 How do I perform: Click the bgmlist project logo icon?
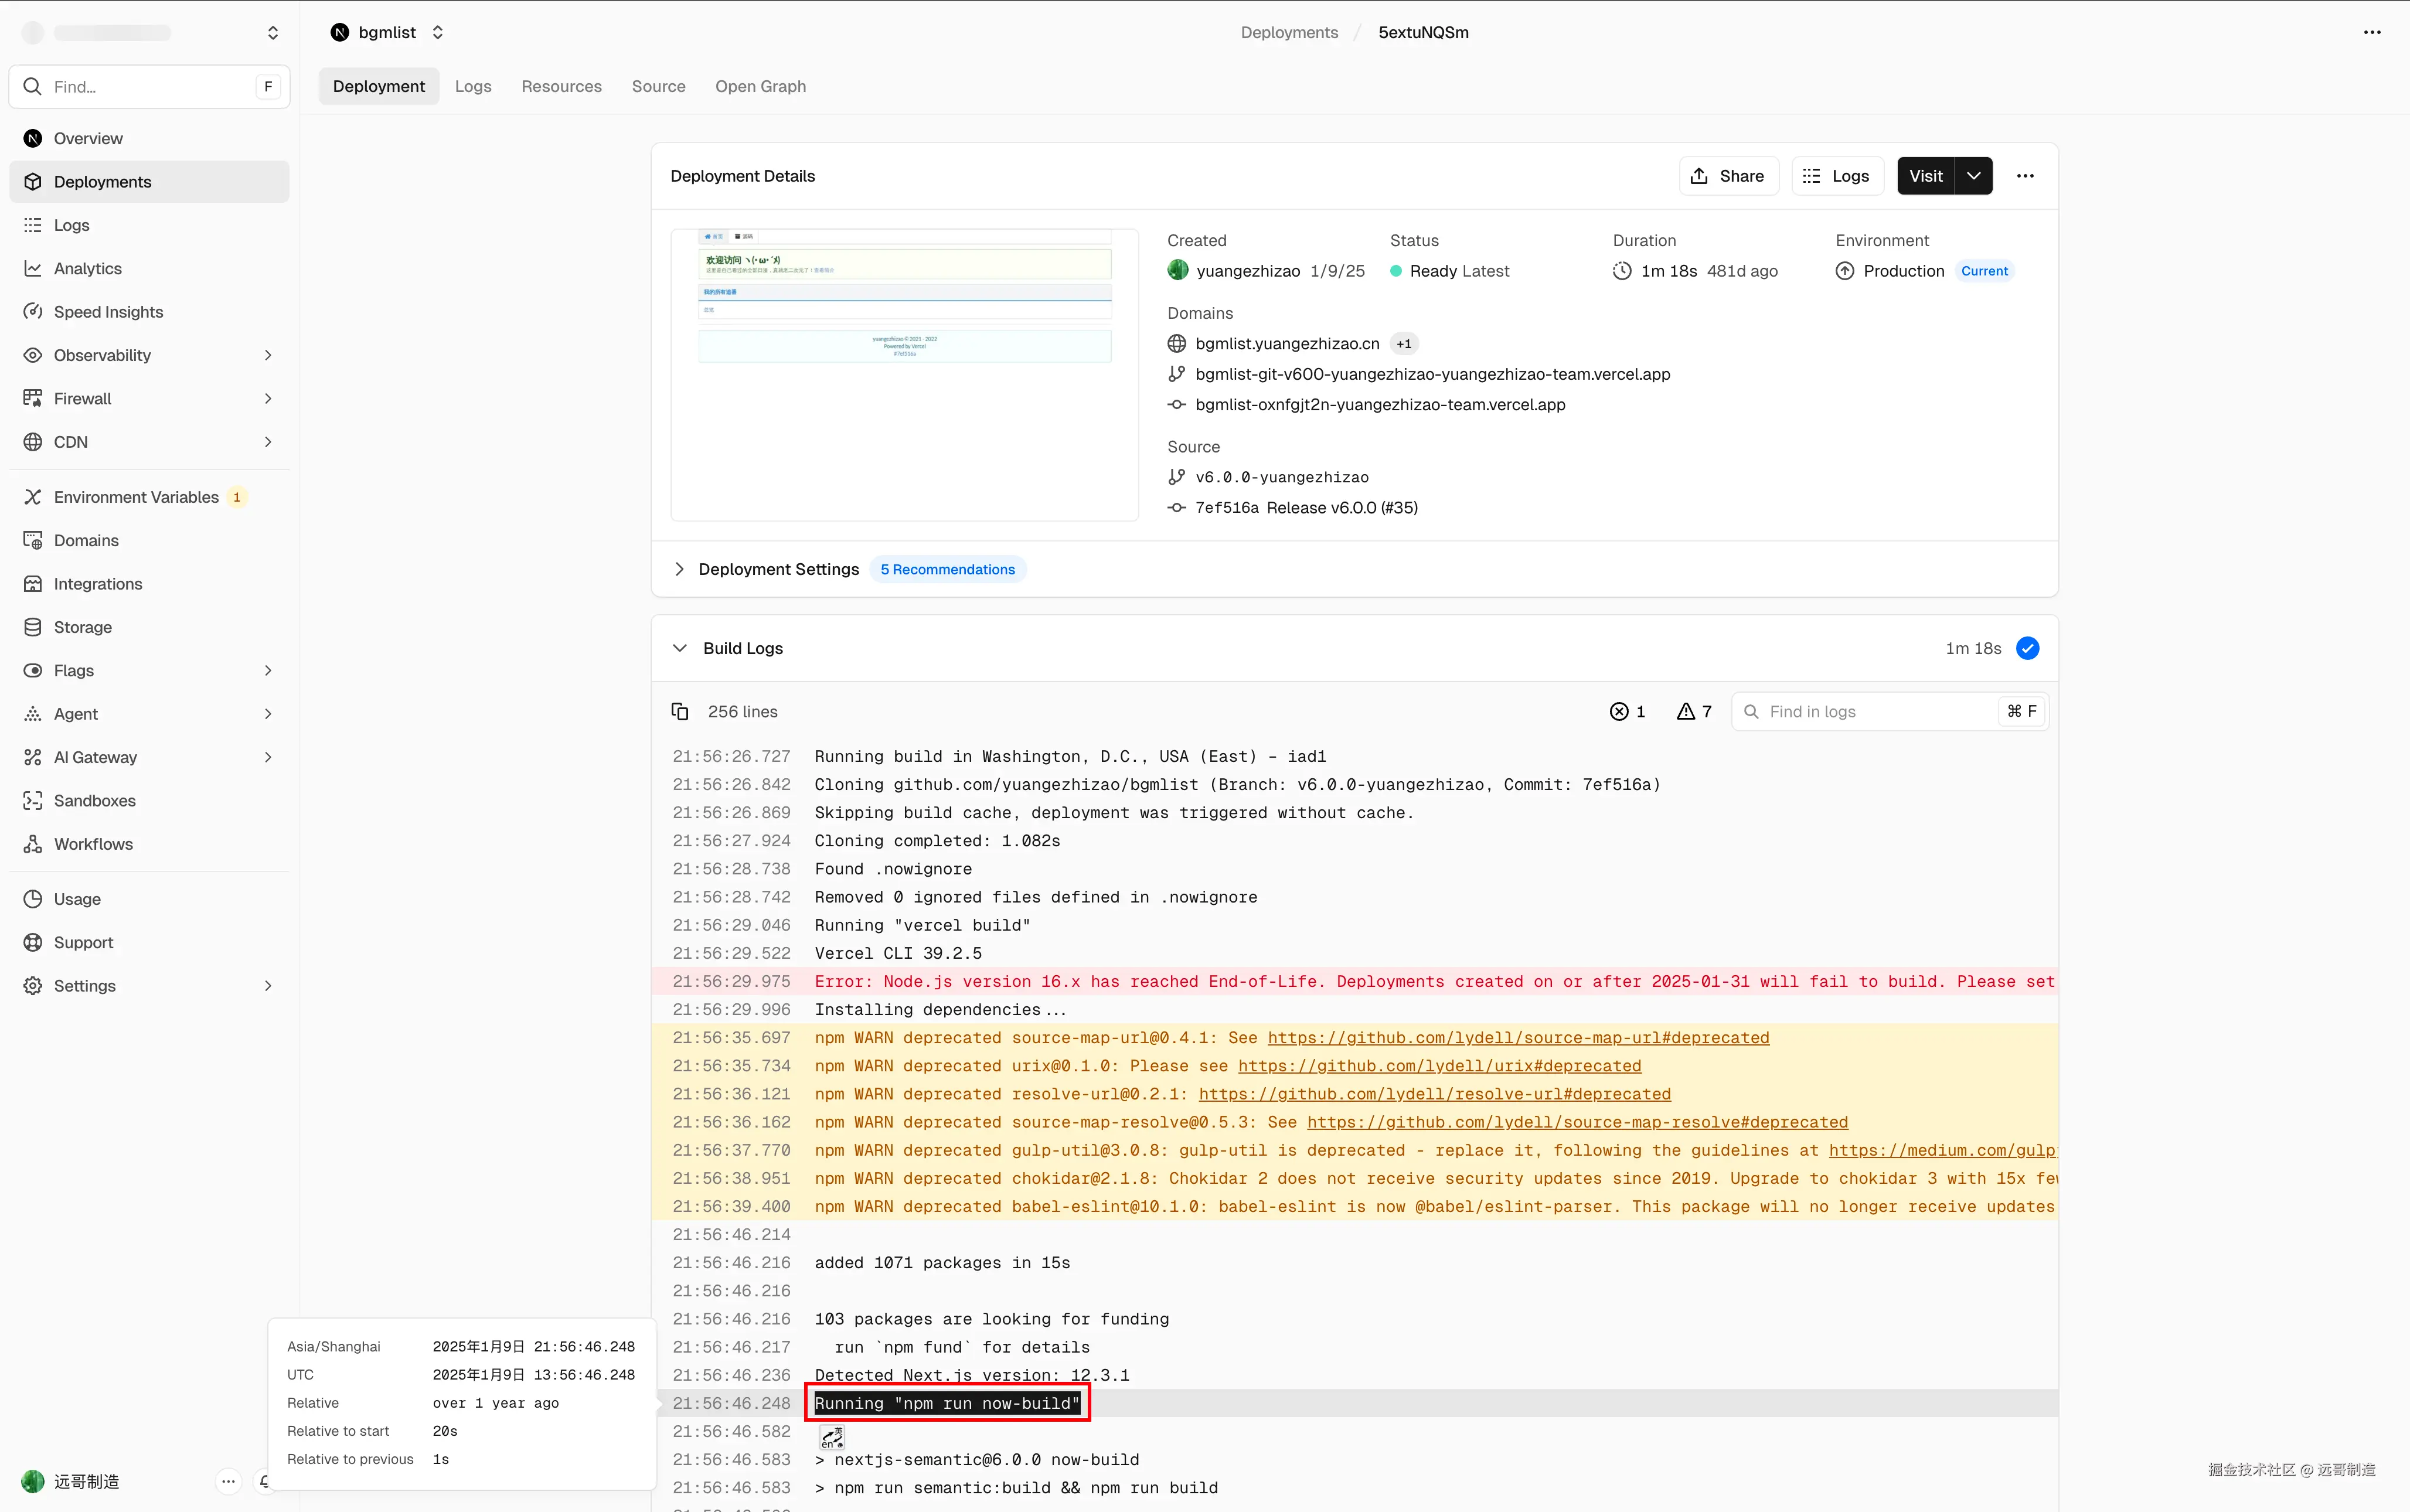340,33
